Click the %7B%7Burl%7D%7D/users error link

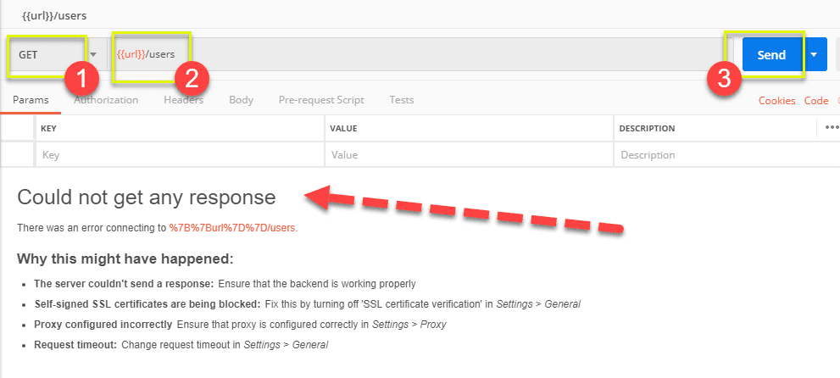tap(233, 228)
